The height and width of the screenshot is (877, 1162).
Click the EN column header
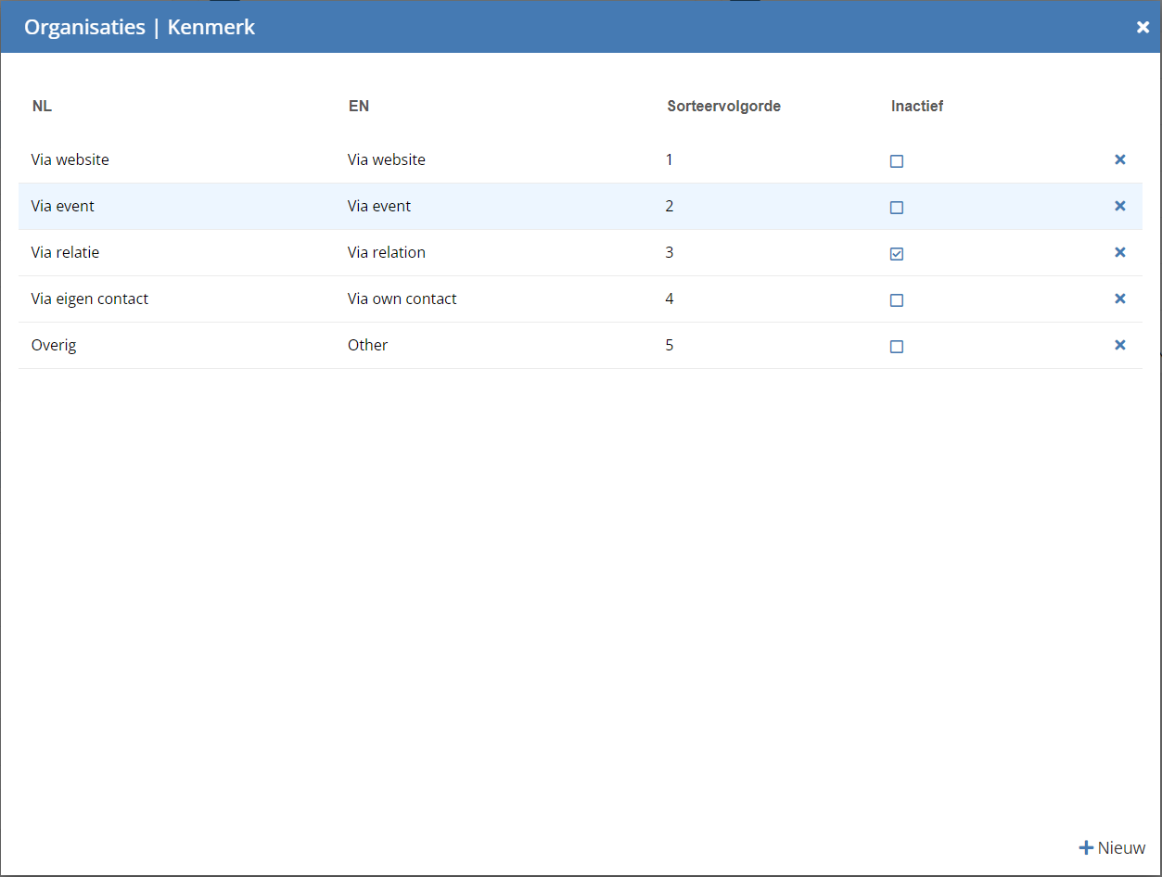359,106
